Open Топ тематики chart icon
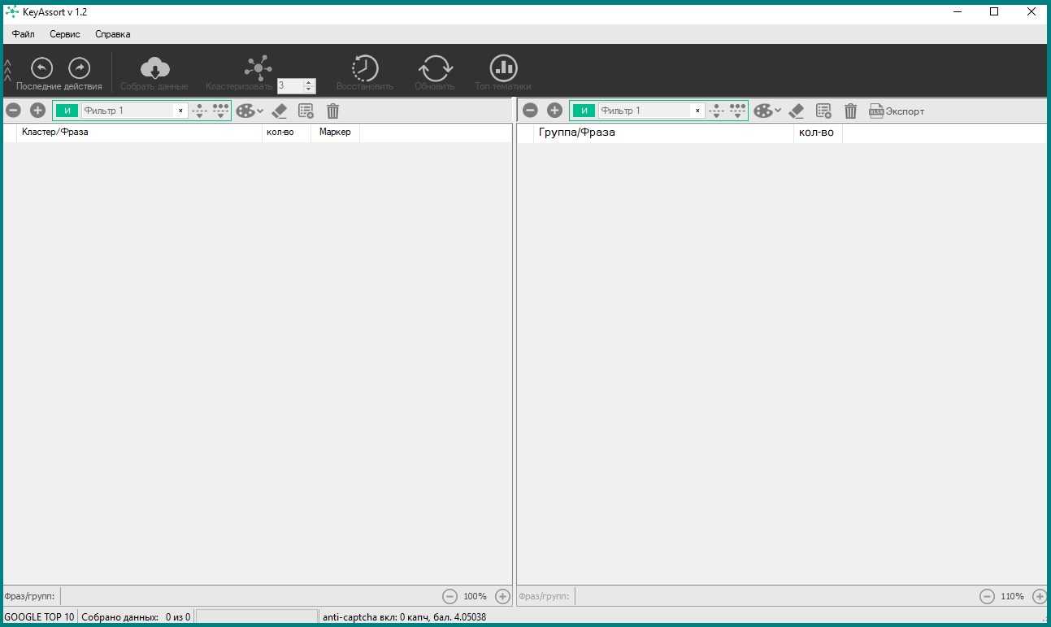The height and width of the screenshot is (627, 1051). pyautogui.click(x=503, y=68)
